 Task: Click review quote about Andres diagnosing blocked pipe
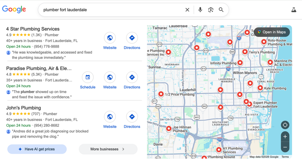tap(50, 134)
